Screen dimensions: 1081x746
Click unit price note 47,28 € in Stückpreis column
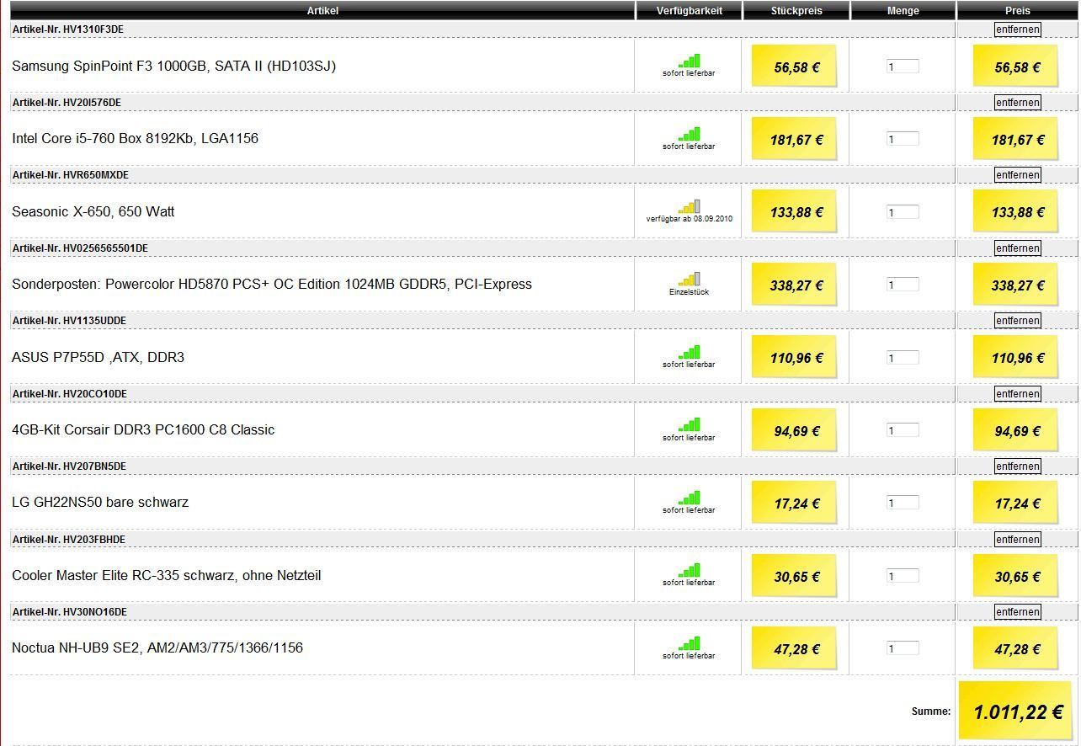pyautogui.click(x=795, y=647)
